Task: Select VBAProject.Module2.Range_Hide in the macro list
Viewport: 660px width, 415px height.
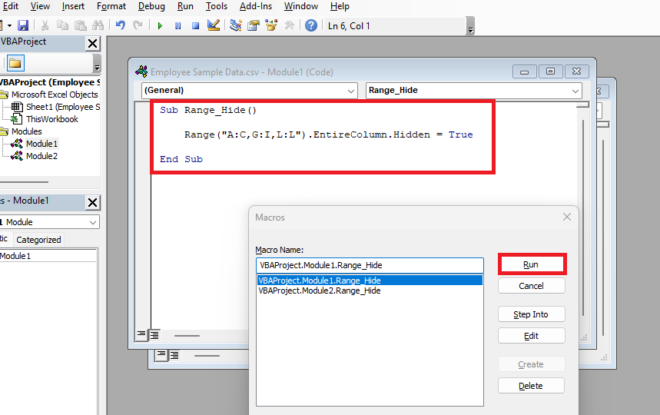Action: point(320,291)
